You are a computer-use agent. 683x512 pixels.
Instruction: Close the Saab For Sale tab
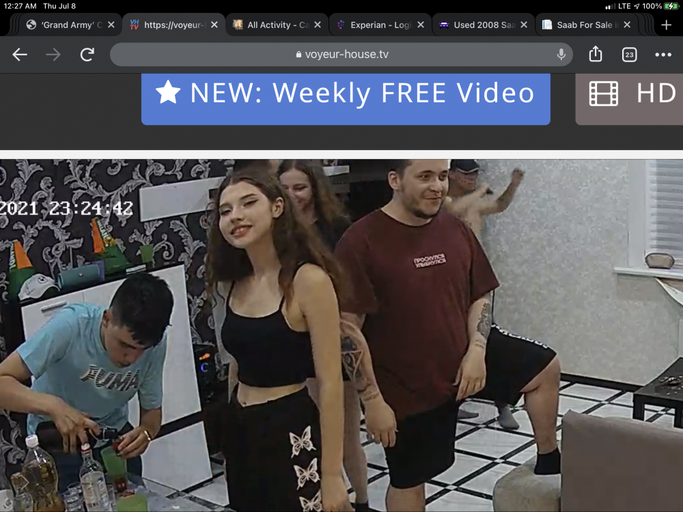point(627,25)
